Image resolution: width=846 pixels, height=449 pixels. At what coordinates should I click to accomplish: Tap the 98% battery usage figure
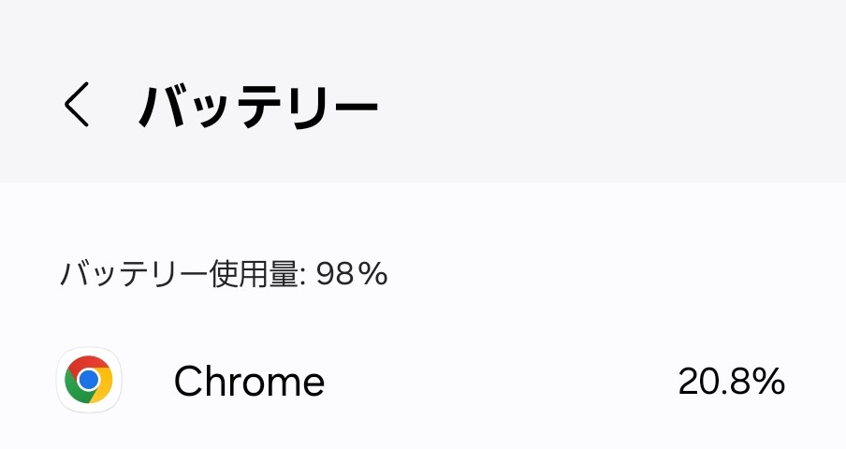point(352,274)
